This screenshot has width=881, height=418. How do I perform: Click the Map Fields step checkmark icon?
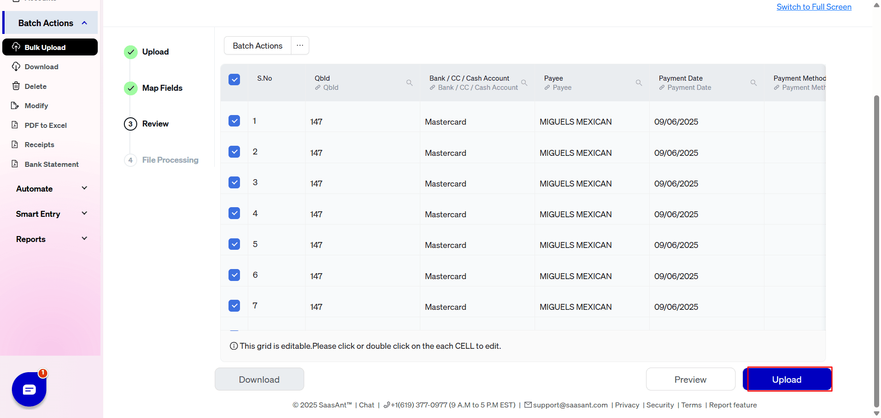[x=131, y=88]
